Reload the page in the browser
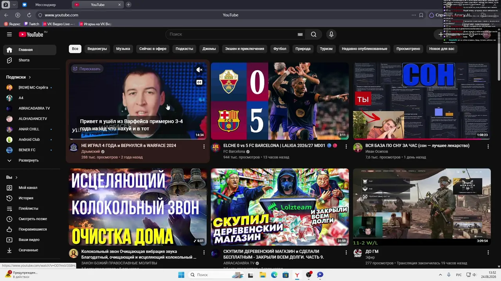This screenshot has height=281, width=501. 29,15
